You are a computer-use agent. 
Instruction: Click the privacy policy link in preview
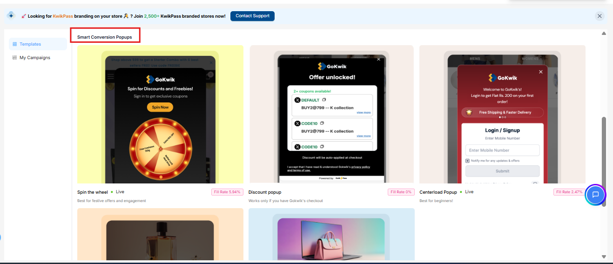pos(361,167)
